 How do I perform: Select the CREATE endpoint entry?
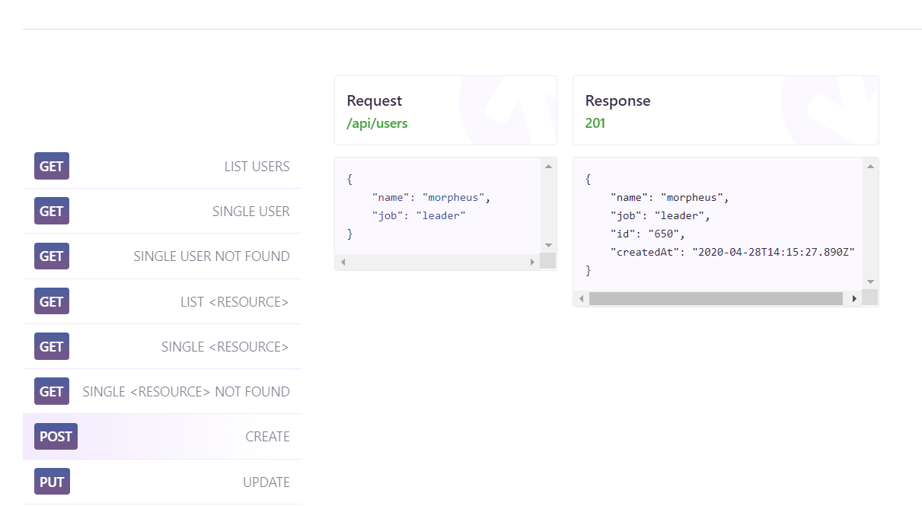pos(268,436)
